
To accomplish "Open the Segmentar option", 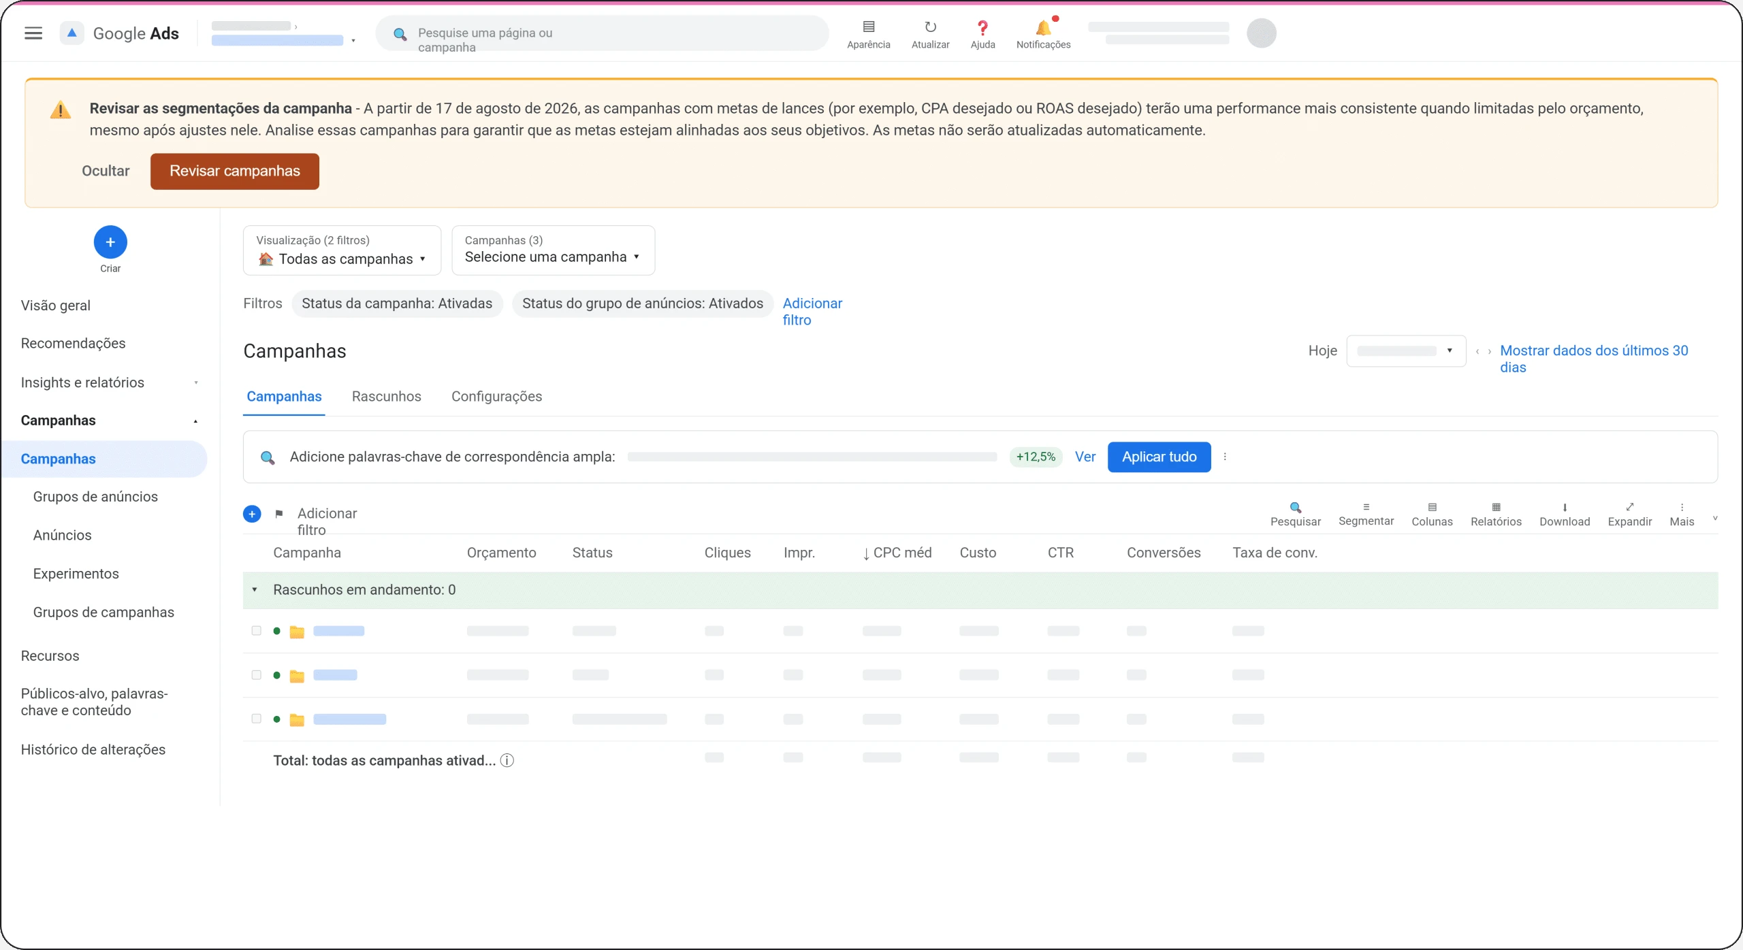I will pyautogui.click(x=1366, y=514).
